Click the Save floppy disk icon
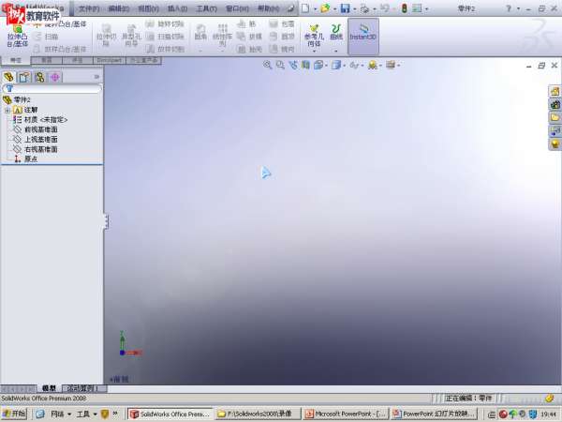Image resolution: width=562 pixels, height=422 pixels. tap(345, 8)
